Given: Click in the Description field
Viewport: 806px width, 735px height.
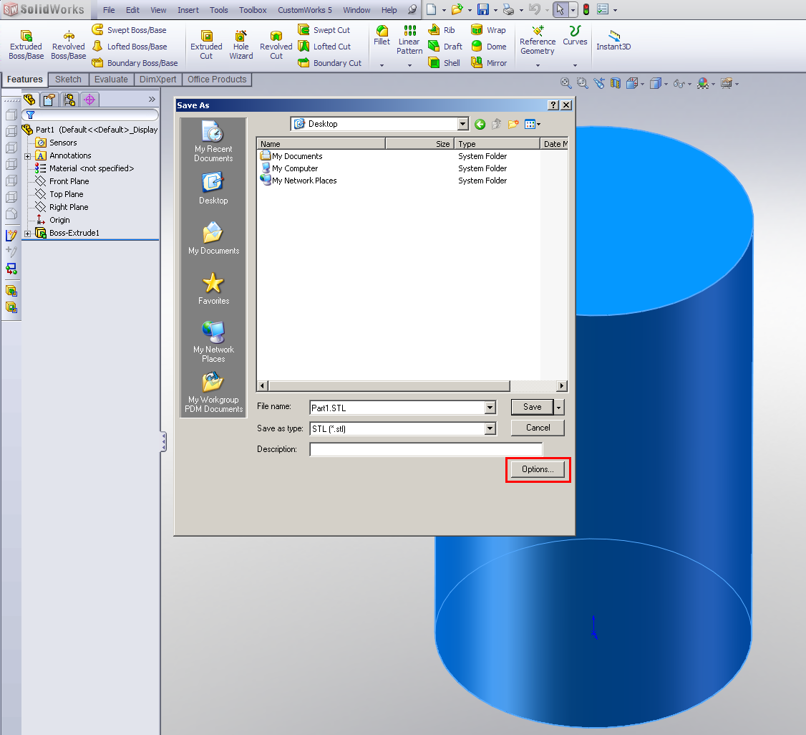Looking at the screenshot, I should [x=426, y=450].
